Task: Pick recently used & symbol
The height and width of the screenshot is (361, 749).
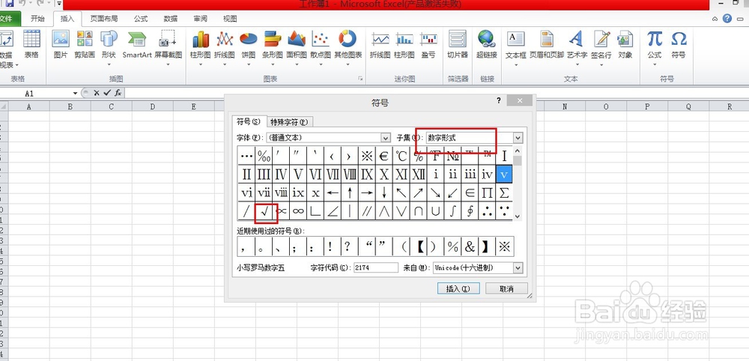Action: [470, 247]
